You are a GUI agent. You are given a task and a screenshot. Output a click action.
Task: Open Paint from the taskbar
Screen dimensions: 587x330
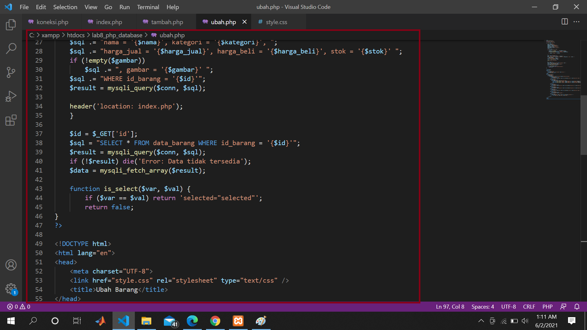pyautogui.click(x=261, y=321)
